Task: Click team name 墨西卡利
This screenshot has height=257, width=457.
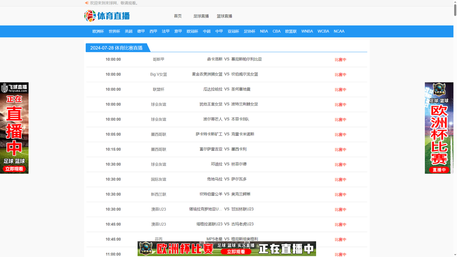Action: (x=239, y=149)
